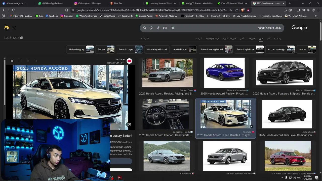
Task: Click the YouTube source icon in preview
Action: tap(129, 61)
